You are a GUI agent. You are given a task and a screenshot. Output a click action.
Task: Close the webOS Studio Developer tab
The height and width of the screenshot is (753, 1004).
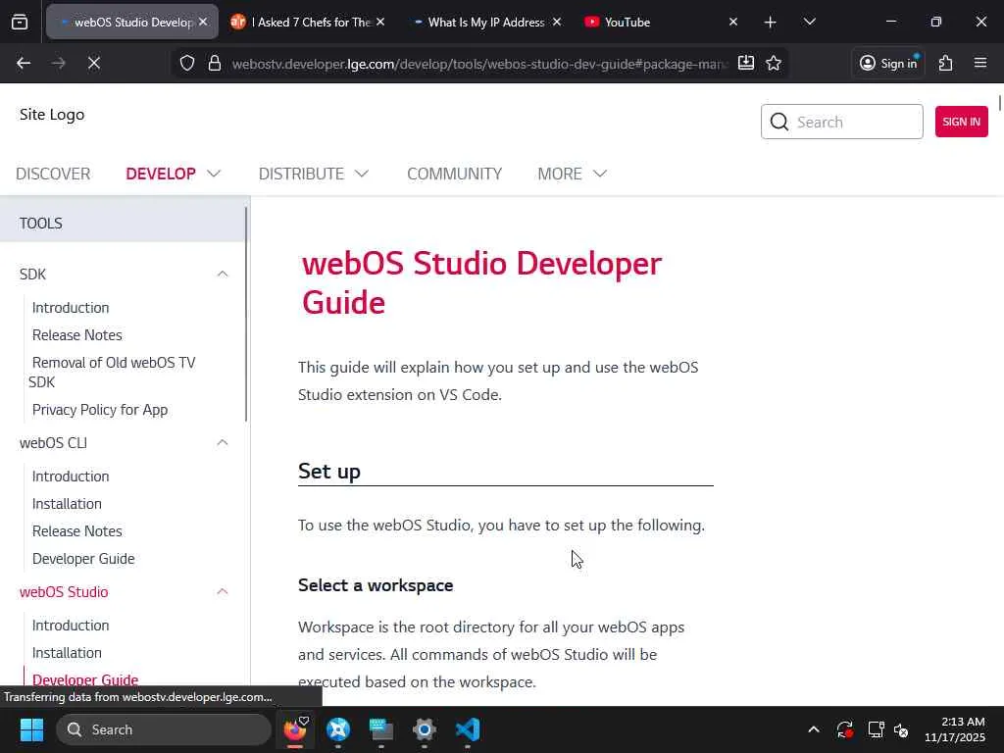click(203, 22)
